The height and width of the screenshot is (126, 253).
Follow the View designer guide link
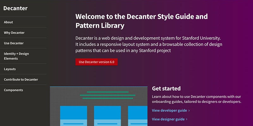[x=168, y=119]
